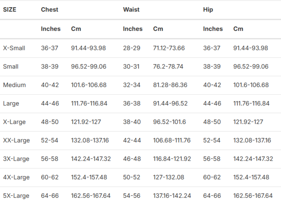Click the XX-Large waist inches value 42-44

coord(132,140)
